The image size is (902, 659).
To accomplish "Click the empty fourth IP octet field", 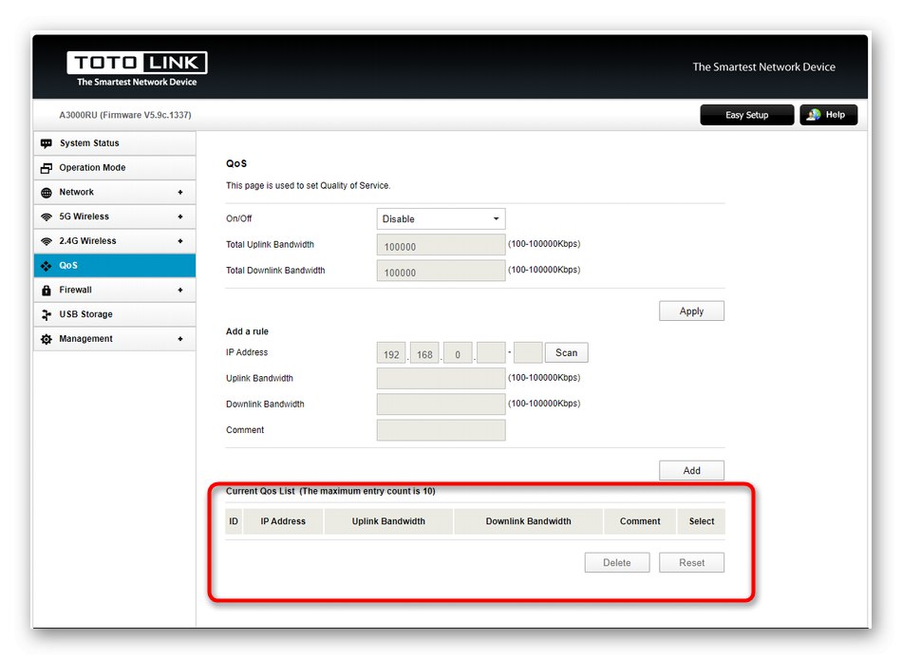I will 491,353.
